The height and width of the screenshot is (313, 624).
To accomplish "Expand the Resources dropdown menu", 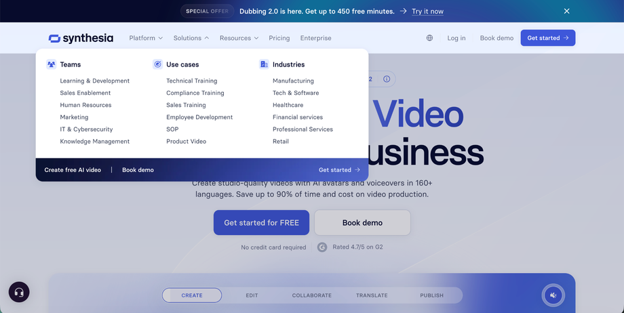I will coord(239,38).
